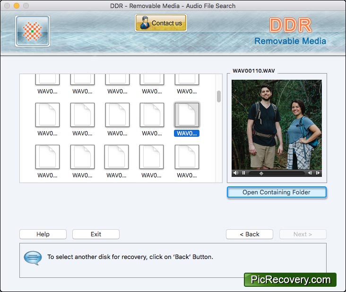This screenshot has height=292, width=346.
Task: Step forward in the preview player
Action: point(318,173)
